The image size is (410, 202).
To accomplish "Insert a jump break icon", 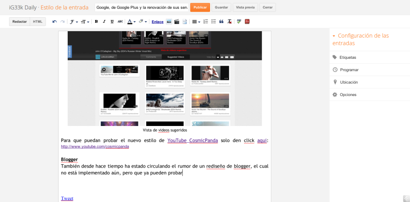I will click(185, 22).
